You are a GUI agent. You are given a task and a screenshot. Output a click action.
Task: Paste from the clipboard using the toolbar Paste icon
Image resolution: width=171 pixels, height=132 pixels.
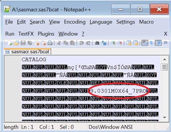[x=73, y=43]
